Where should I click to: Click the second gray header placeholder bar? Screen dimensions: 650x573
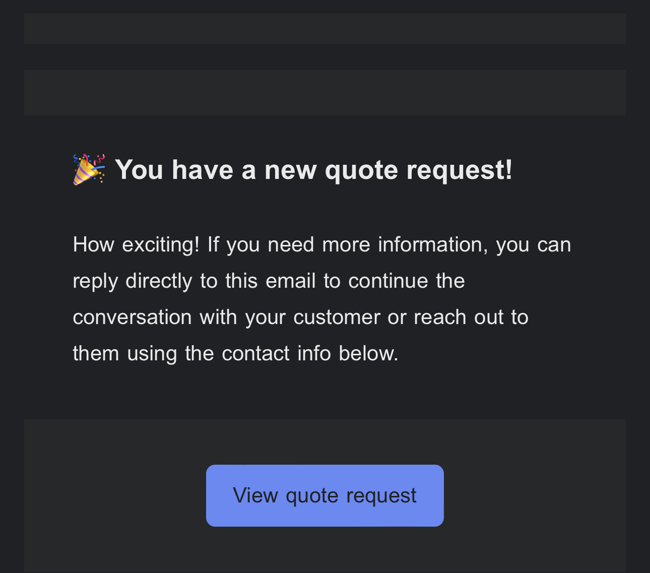(x=325, y=93)
